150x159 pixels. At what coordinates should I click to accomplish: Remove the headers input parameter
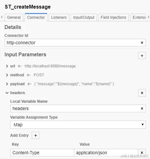click(142, 93)
